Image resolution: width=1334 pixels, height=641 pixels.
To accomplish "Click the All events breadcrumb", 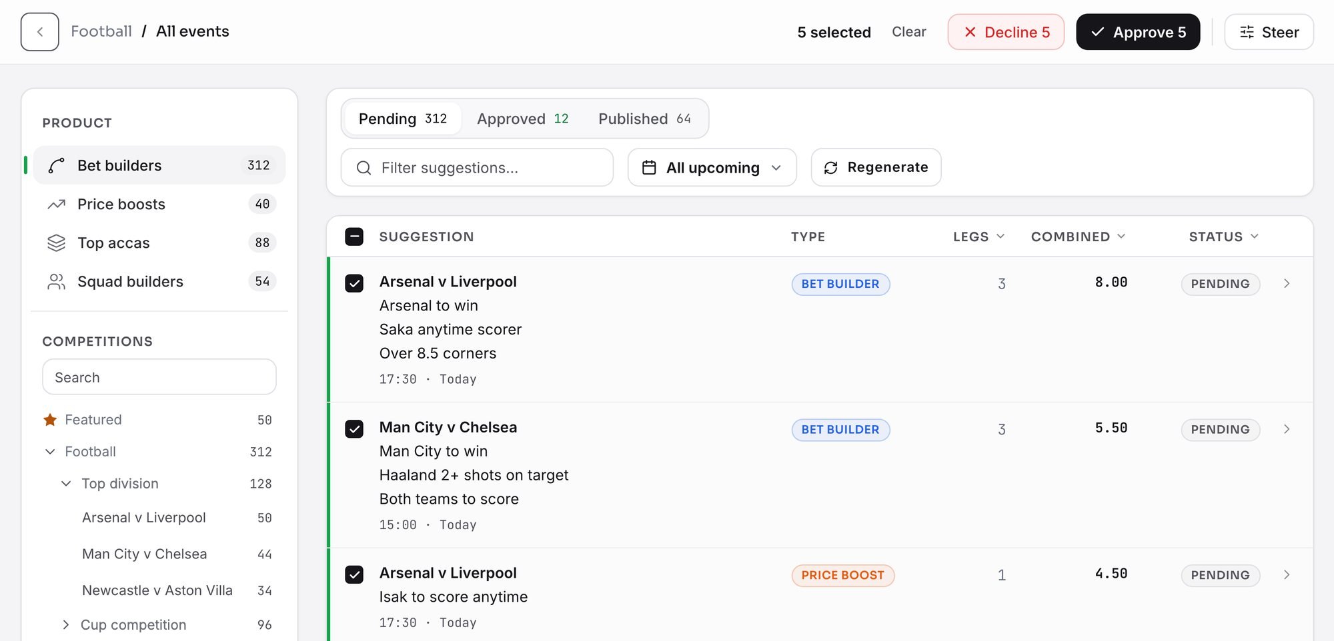I will coord(192,31).
